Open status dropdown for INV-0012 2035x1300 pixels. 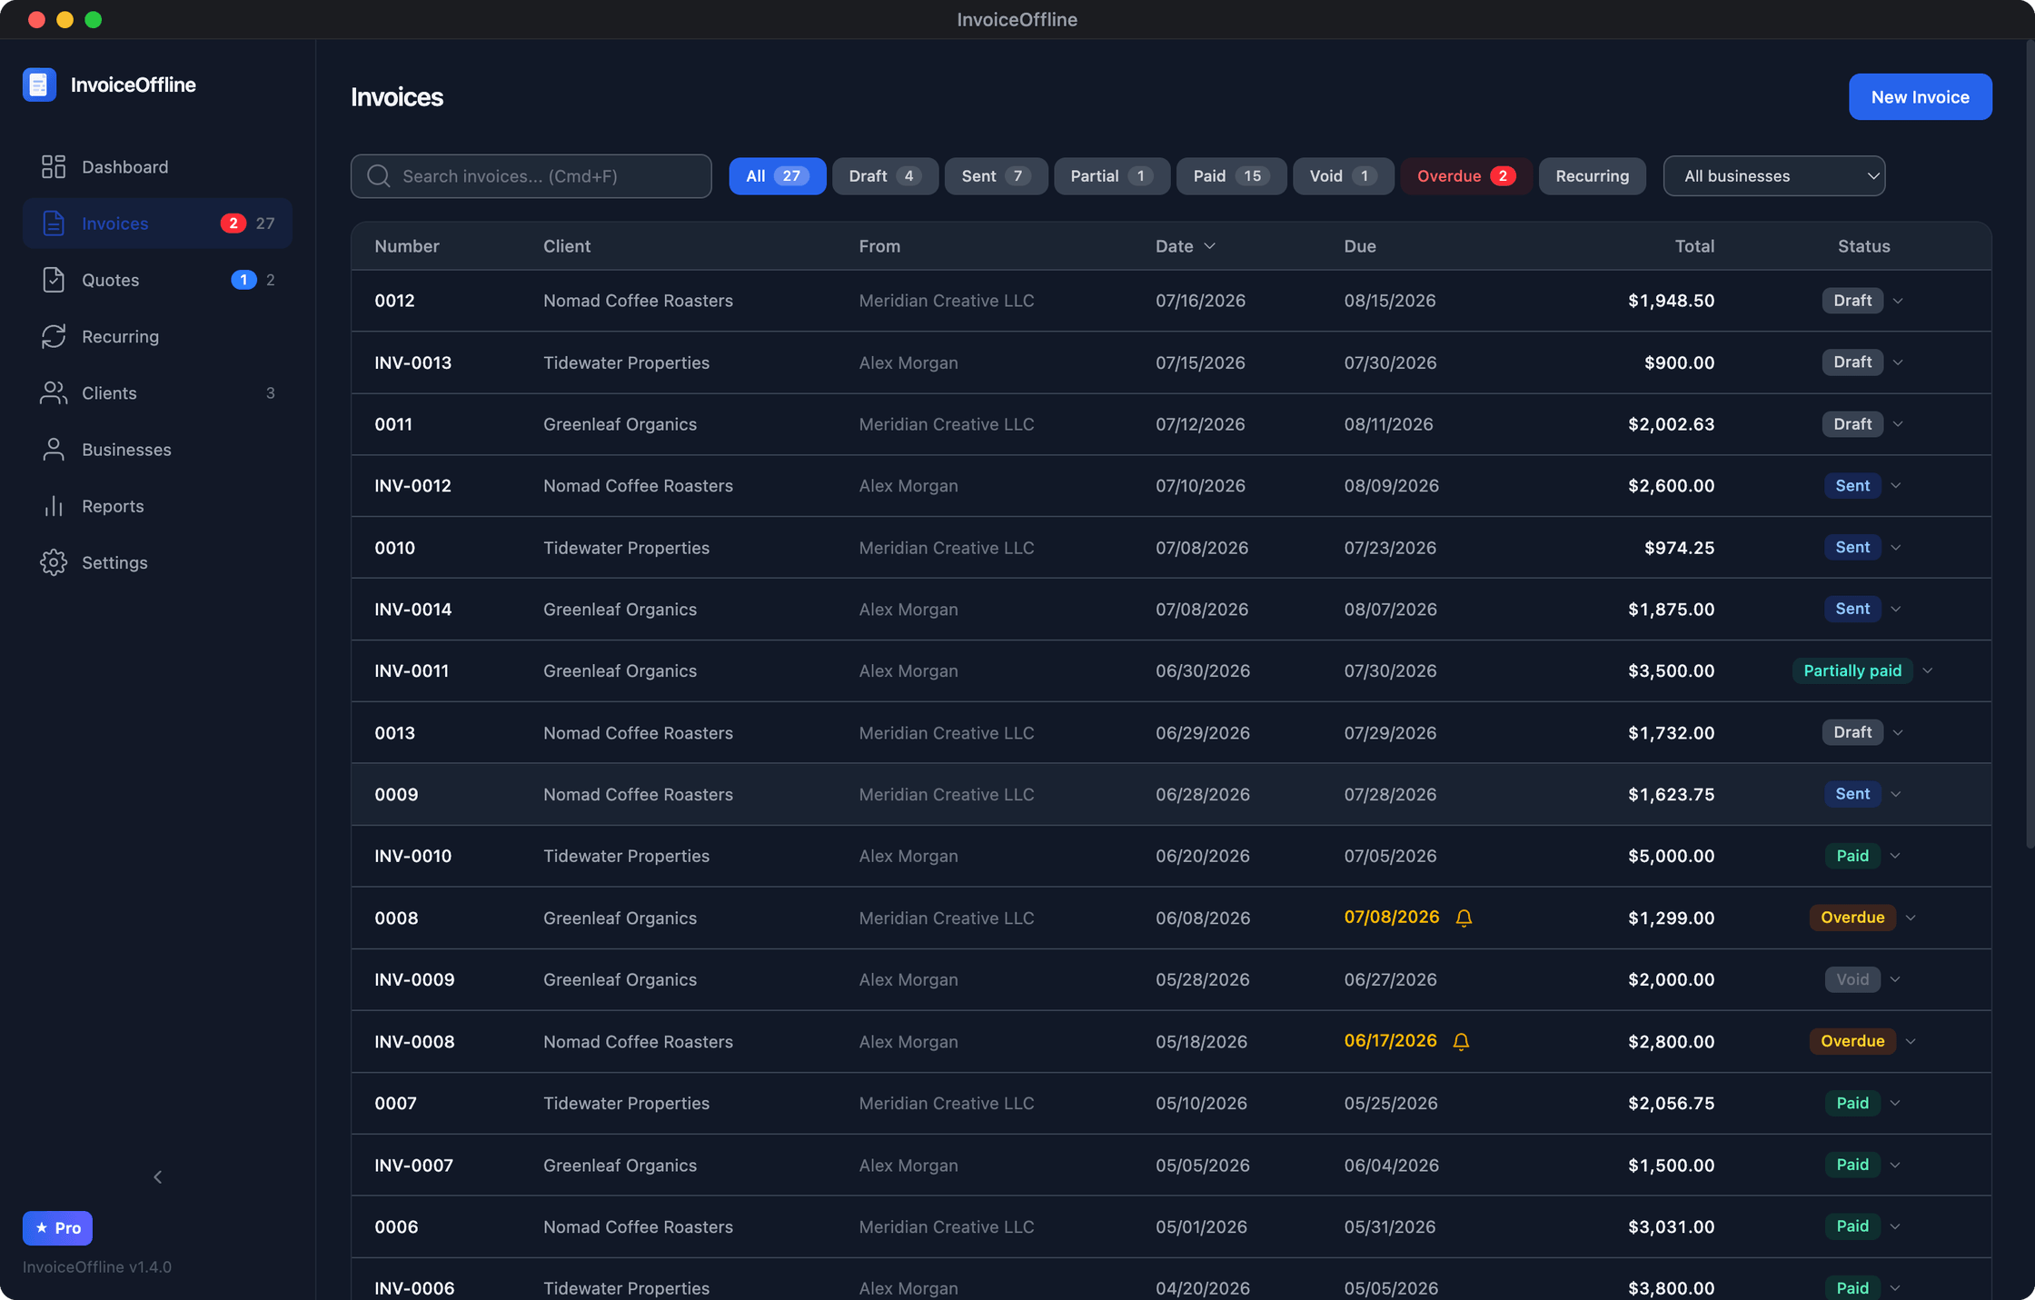1896,486
